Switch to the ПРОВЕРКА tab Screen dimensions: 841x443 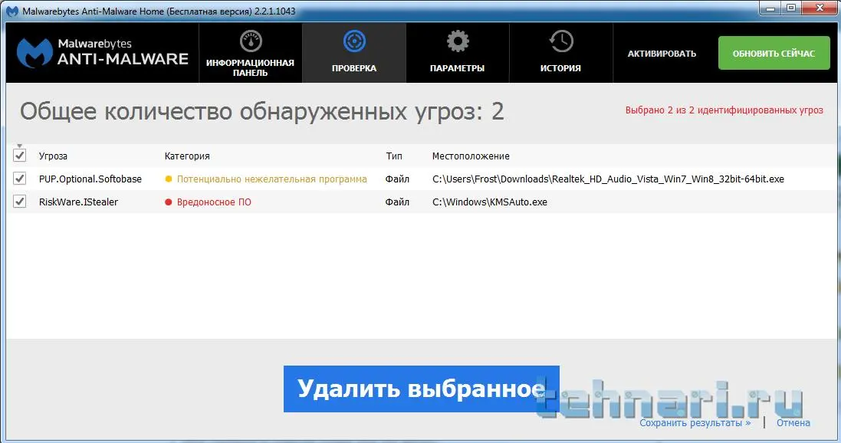(x=354, y=53)
